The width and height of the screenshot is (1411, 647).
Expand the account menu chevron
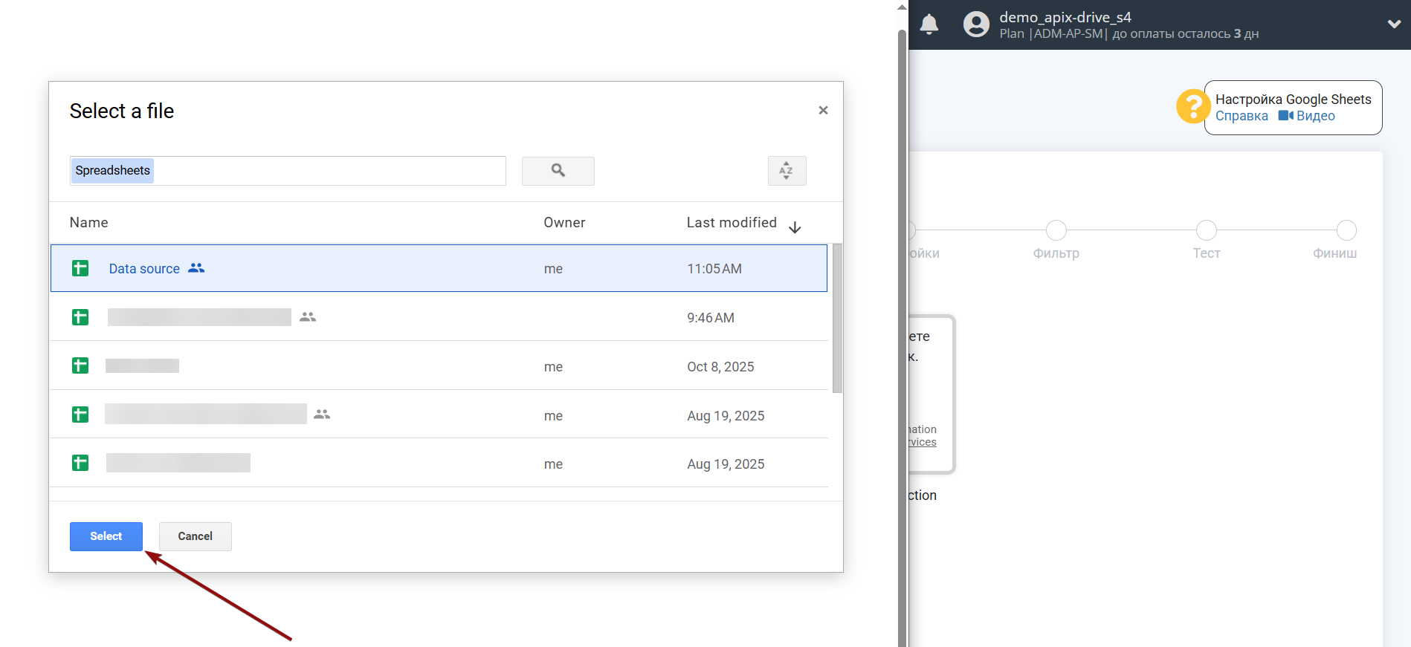pos(1394,25)
